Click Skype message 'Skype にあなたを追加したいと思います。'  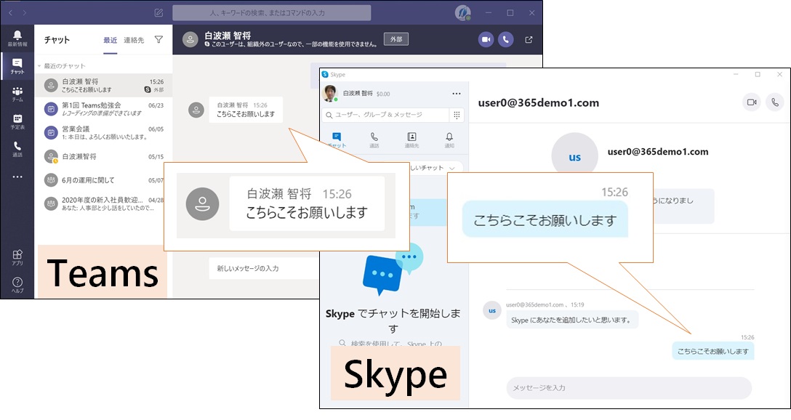(572, 320)
